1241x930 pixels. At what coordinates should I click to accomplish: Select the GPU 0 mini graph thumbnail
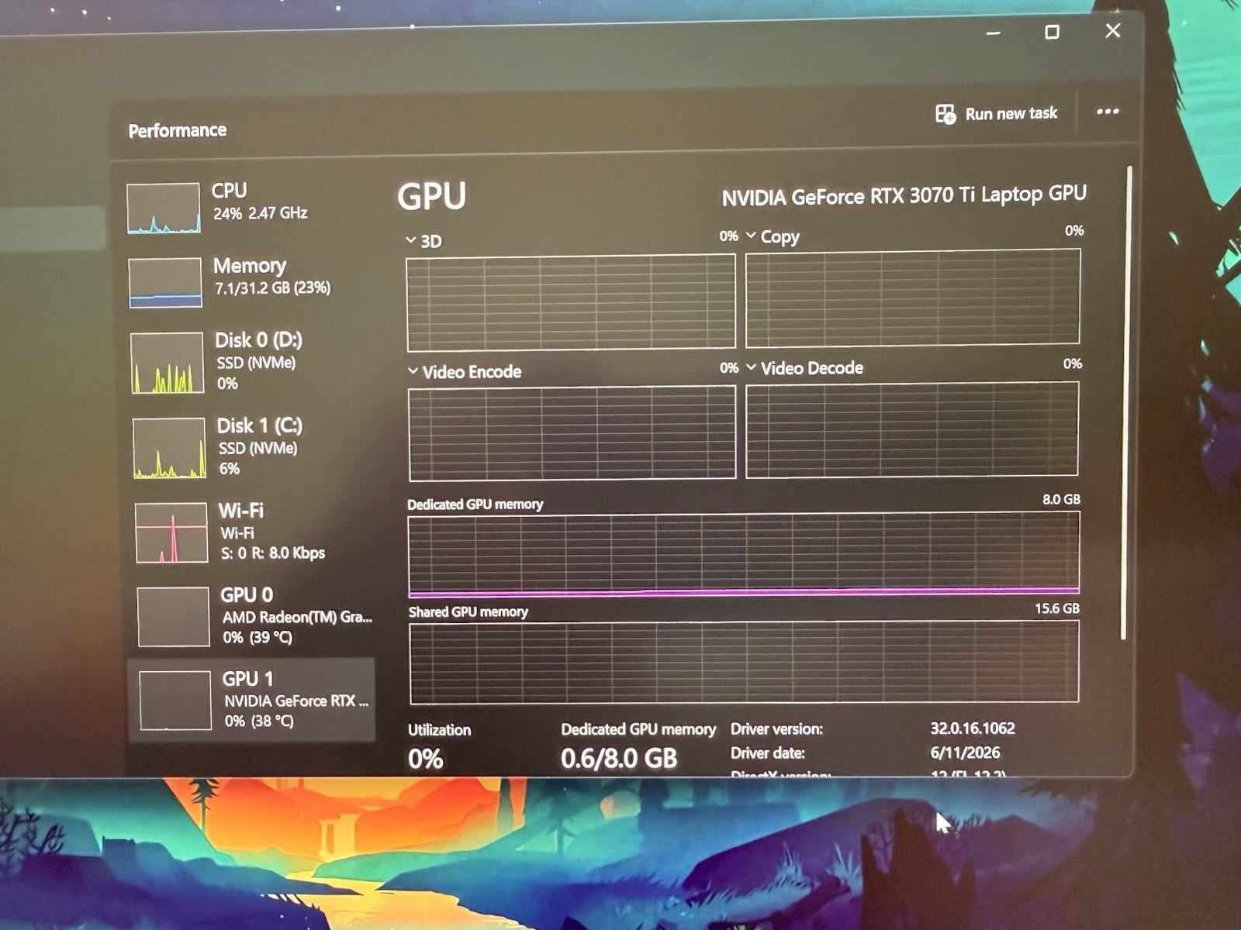tap(174, 616)
